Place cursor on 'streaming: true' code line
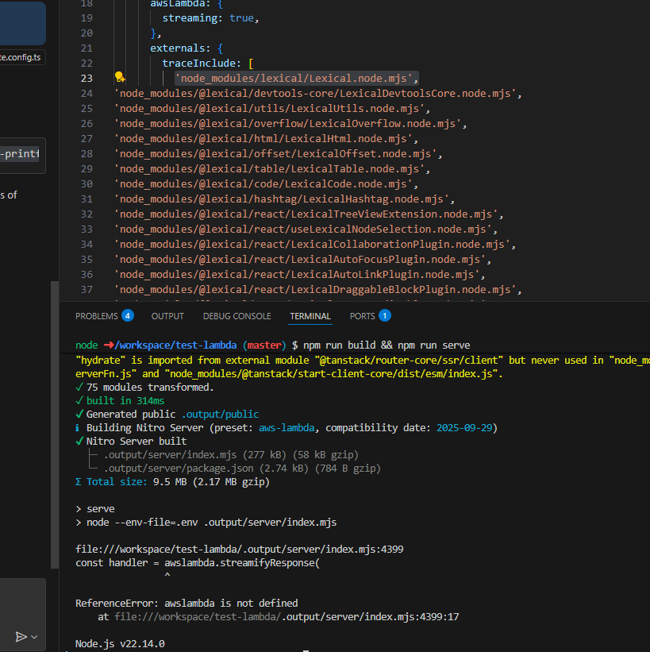Screen dimensions: 650x652 coord(210,17)
